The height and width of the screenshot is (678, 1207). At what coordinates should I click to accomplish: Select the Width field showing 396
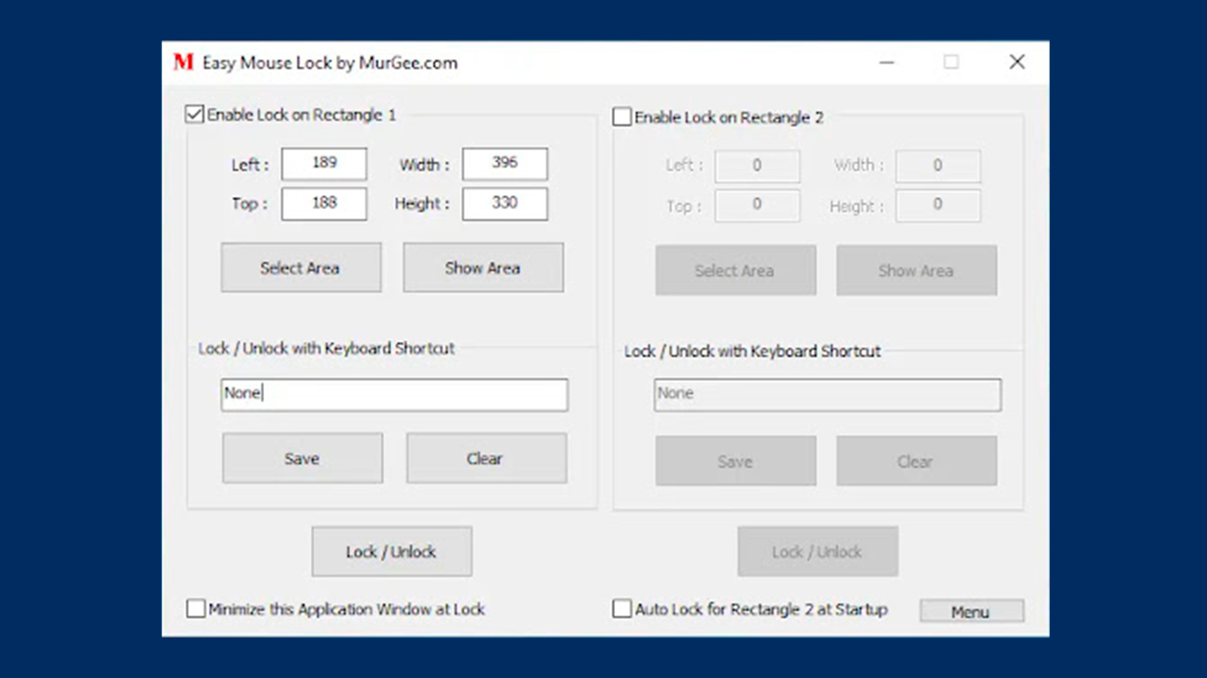click(x=504, y=164)
